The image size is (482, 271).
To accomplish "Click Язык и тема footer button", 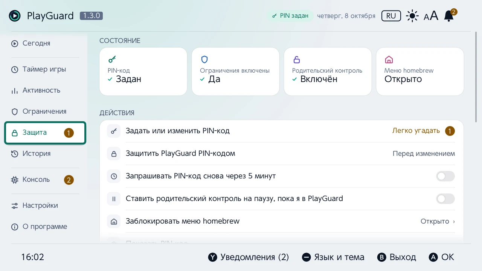I will pos(333,257).
